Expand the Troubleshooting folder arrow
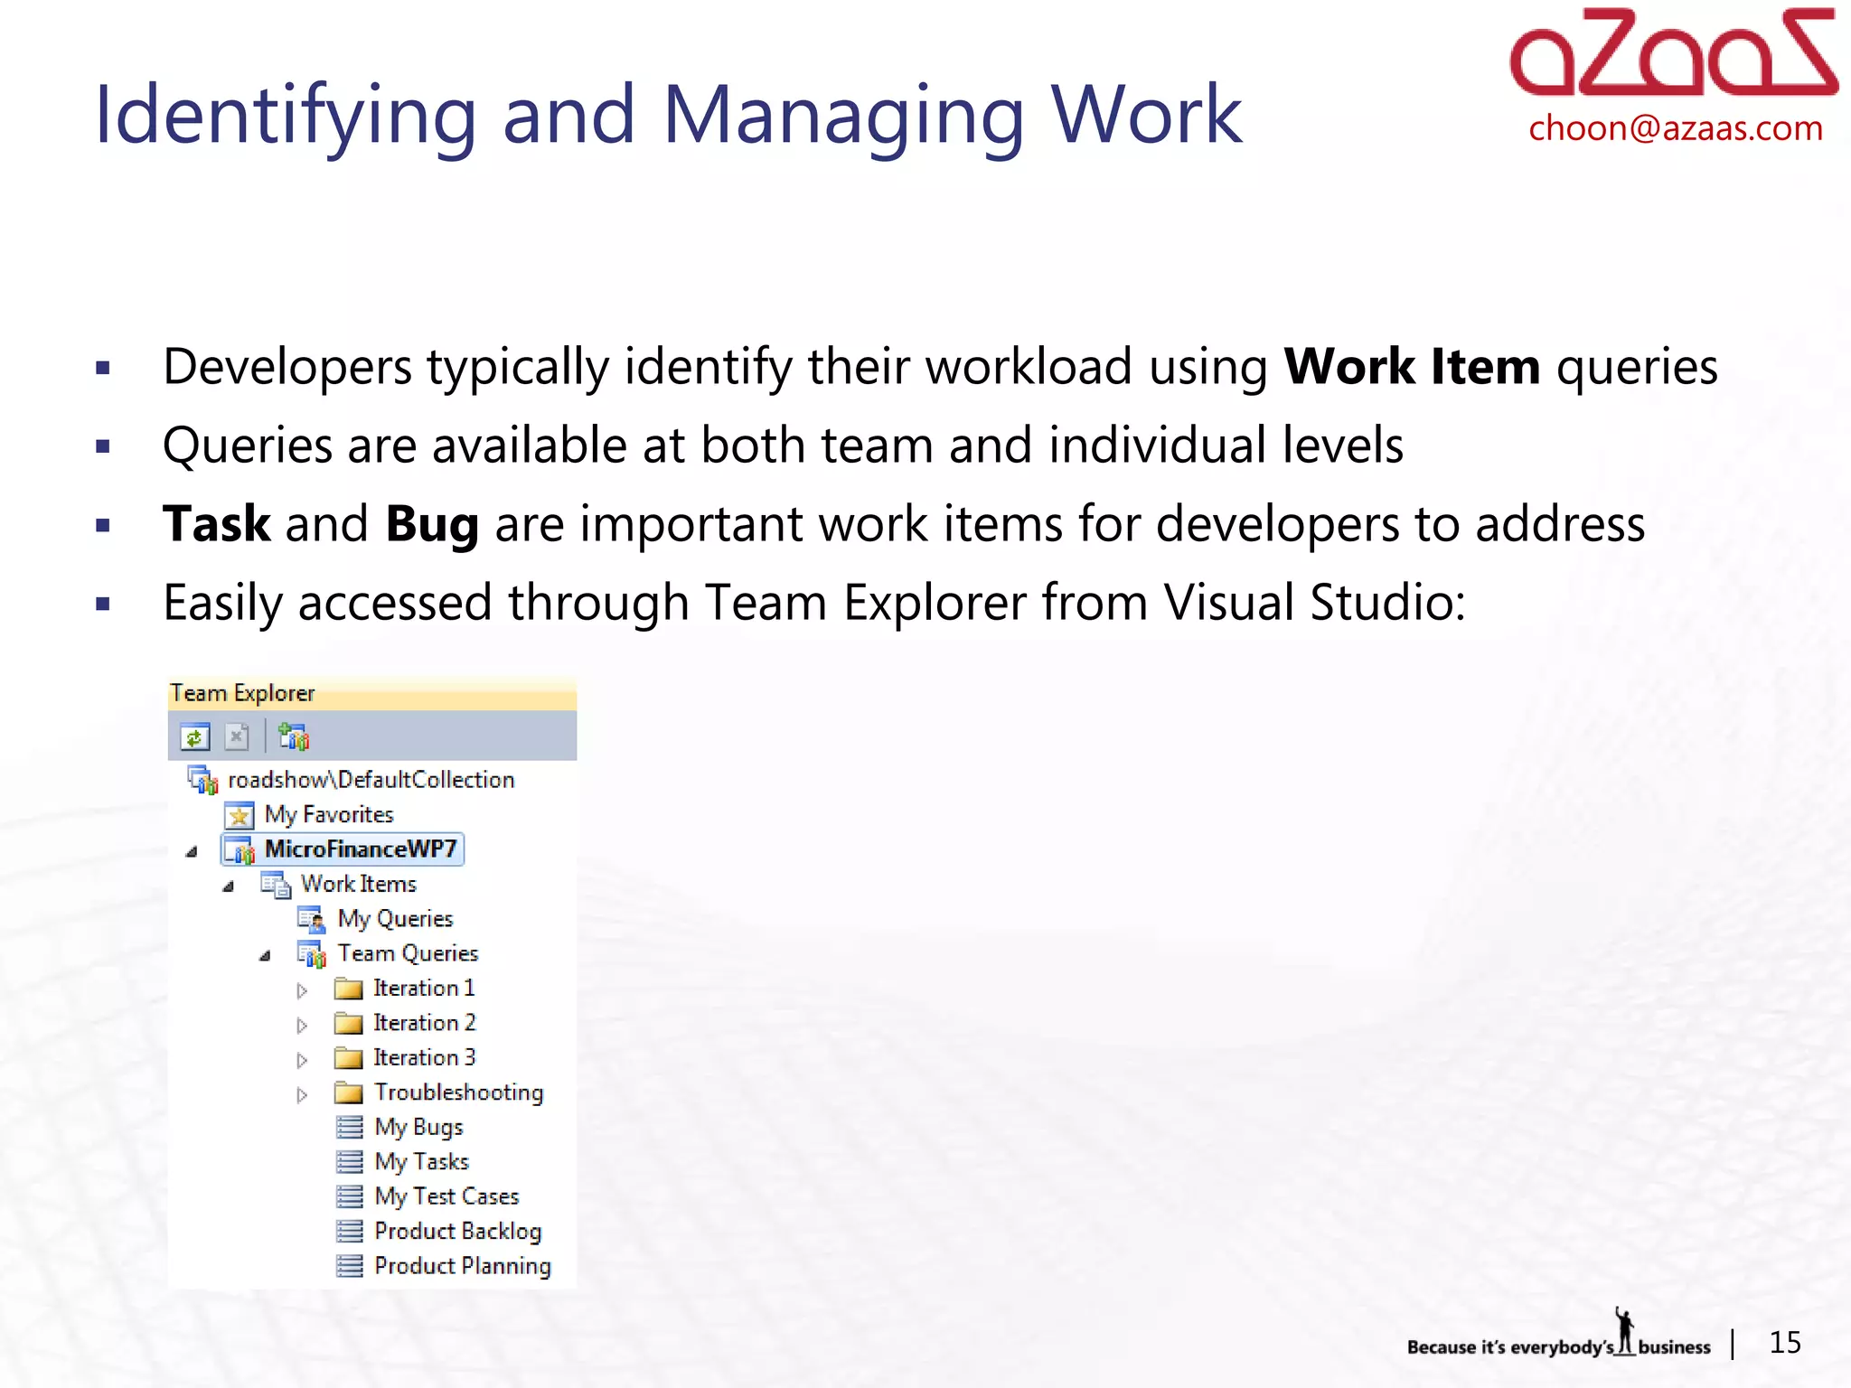The image size is (1851, 1388). [x=302, y=1094]
